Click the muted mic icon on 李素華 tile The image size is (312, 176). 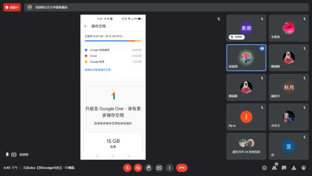tap(305, 19)
